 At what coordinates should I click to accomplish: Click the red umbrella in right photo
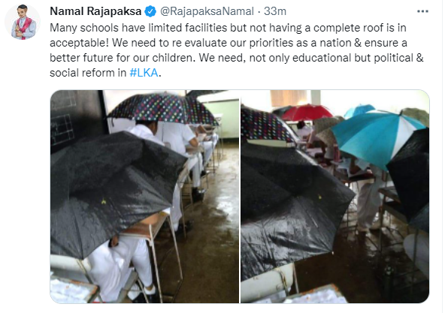click(306, 112)
